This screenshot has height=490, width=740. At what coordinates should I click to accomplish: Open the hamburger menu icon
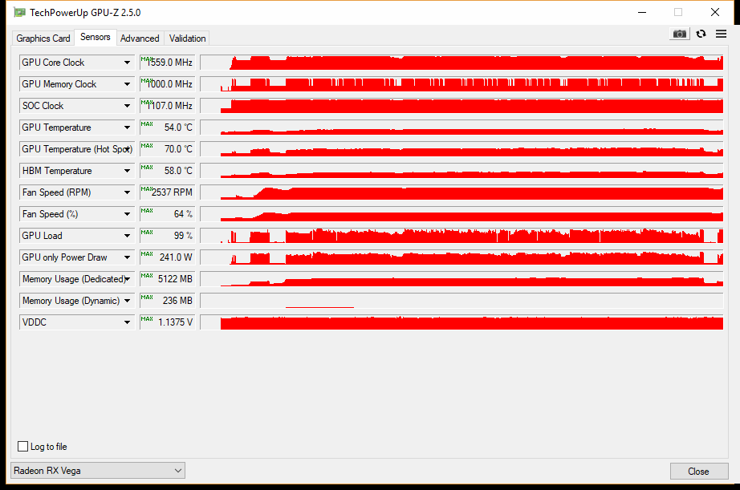pos(721,34)
